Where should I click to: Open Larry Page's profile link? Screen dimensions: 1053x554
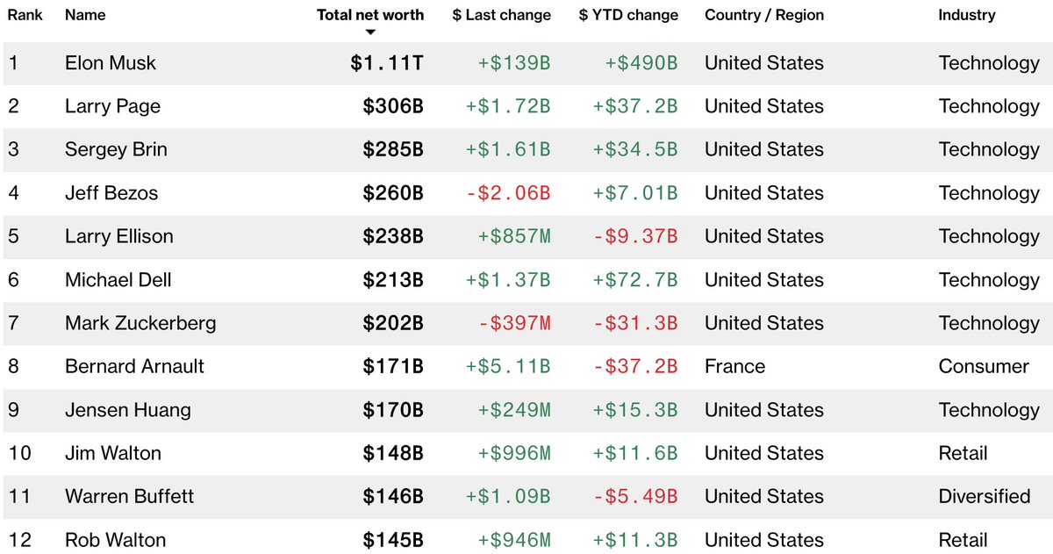click(x=112, y=106)
